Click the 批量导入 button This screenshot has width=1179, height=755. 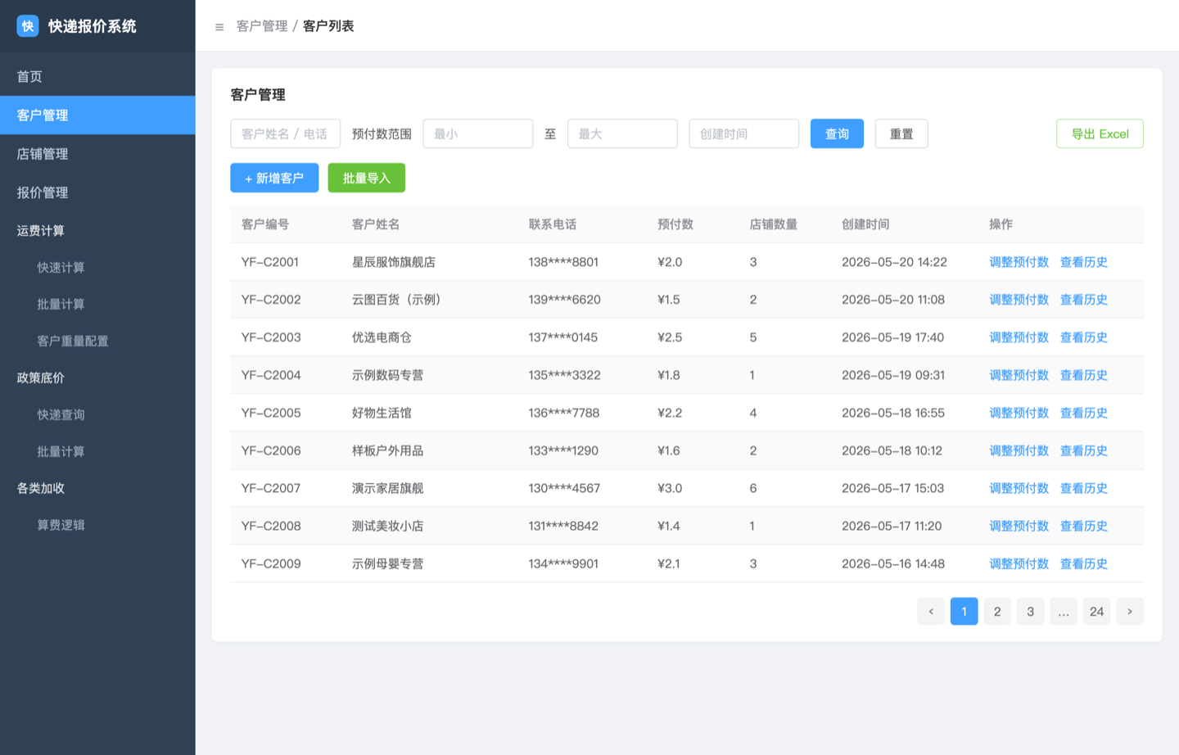367,178
